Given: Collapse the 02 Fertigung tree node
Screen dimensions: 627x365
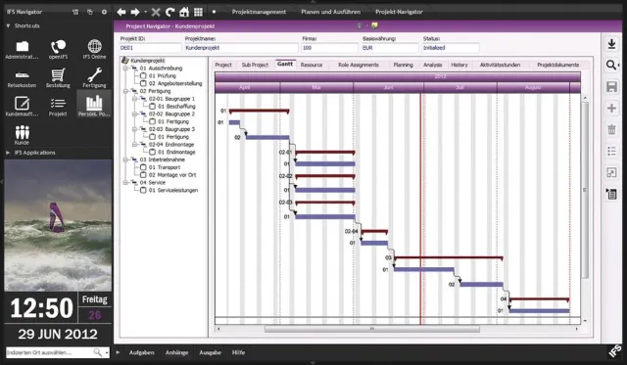Looking at the screenshot, I should click(x=125, y=91).
